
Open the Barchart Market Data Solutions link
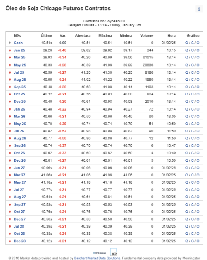point(97,258)
